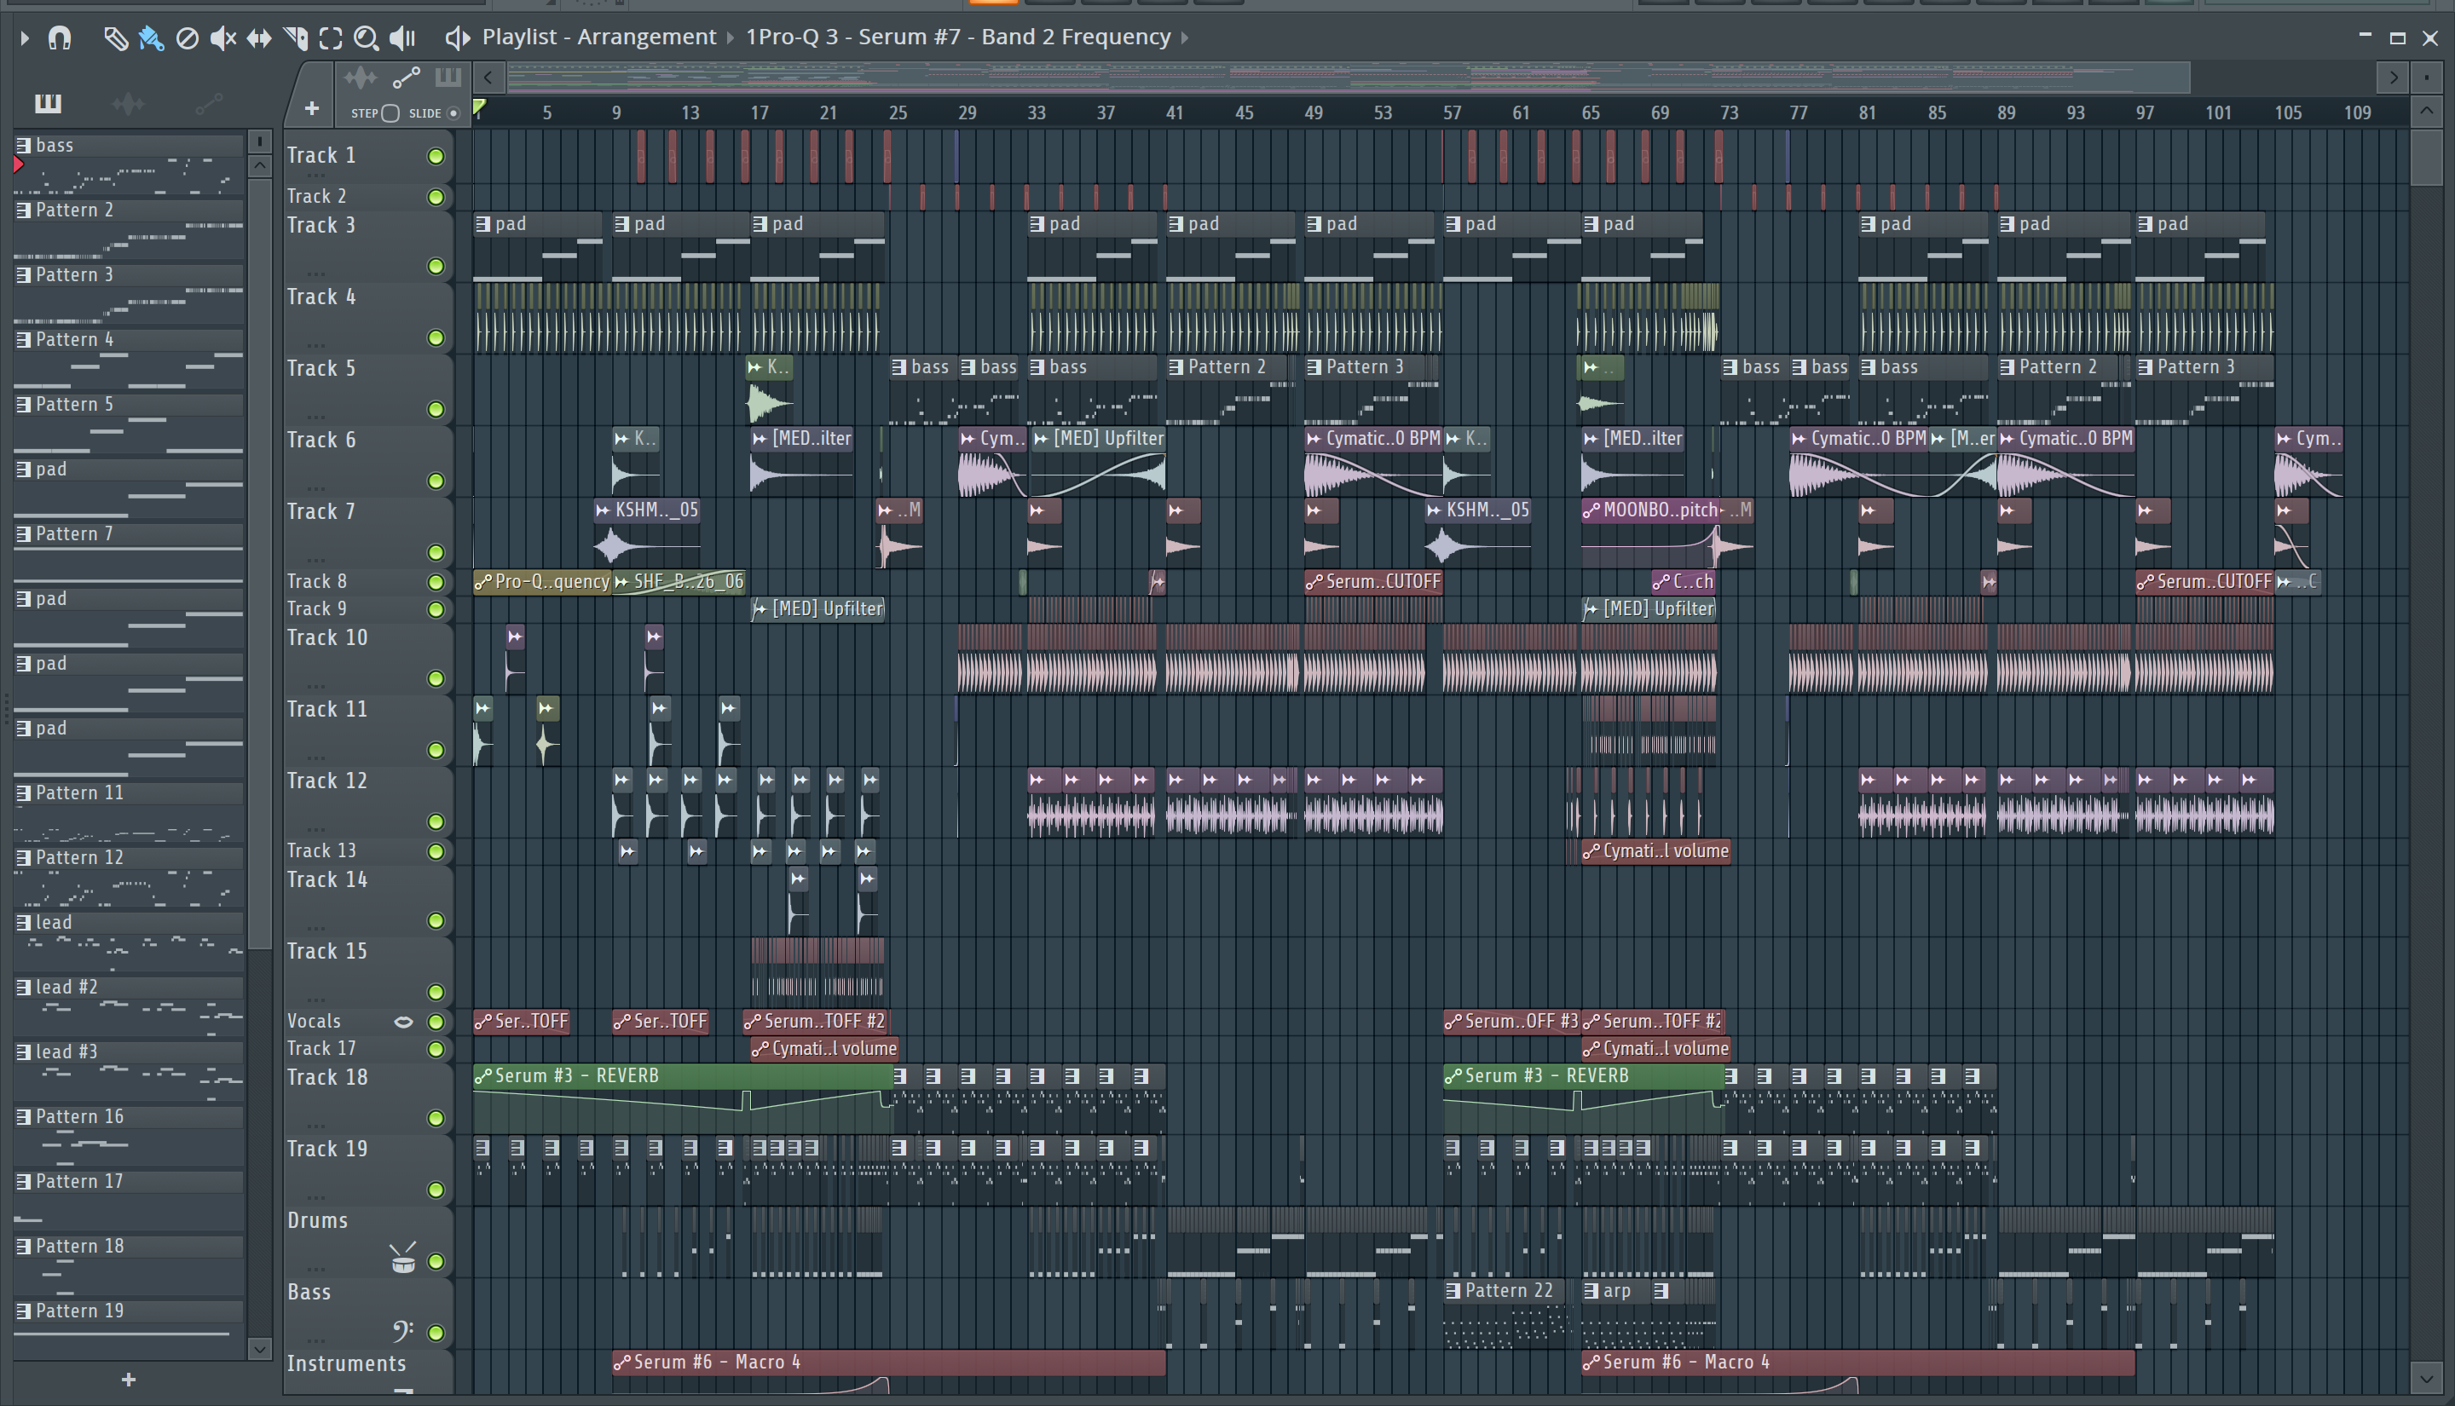2455x1406 pixels.
Task: Focus audio clips in playlist header
Action: coord(361,78)
